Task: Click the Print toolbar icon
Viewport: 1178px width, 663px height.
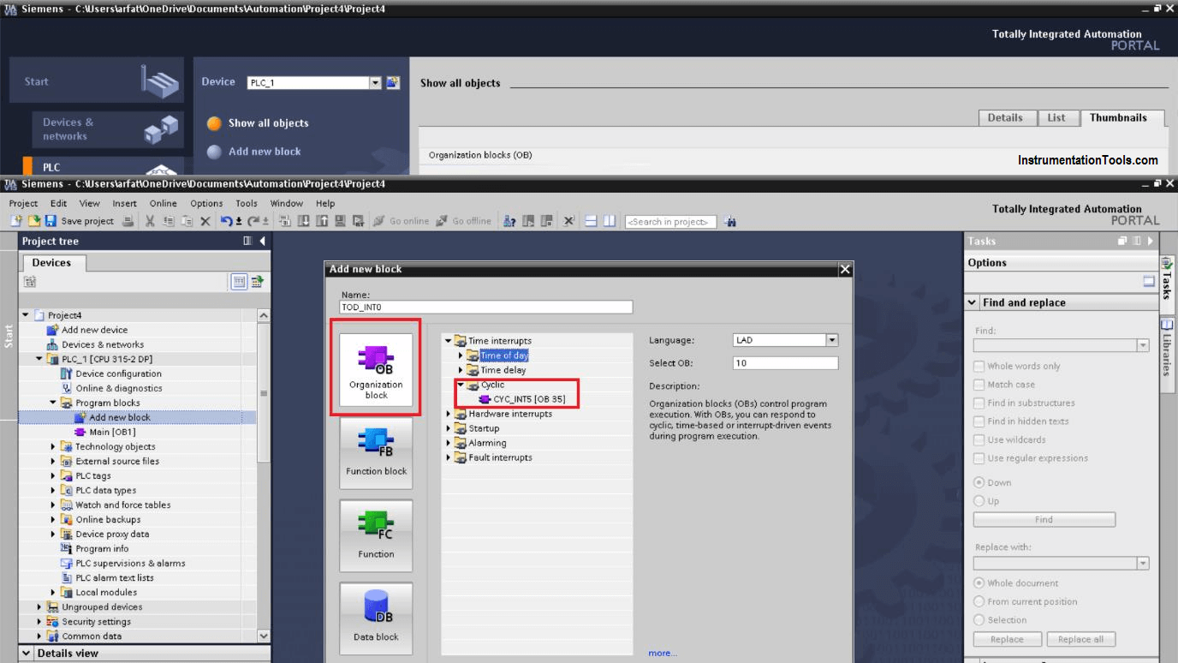Action: coord(128,221)
